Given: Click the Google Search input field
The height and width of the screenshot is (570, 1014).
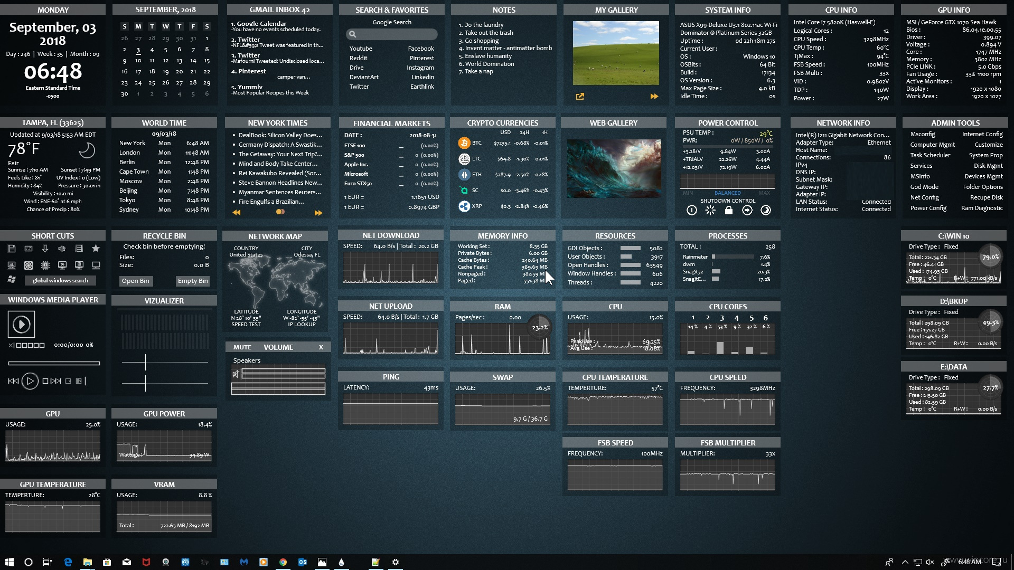Looking at the screenshot, I should pyautogui.click(x=392, y=34).
